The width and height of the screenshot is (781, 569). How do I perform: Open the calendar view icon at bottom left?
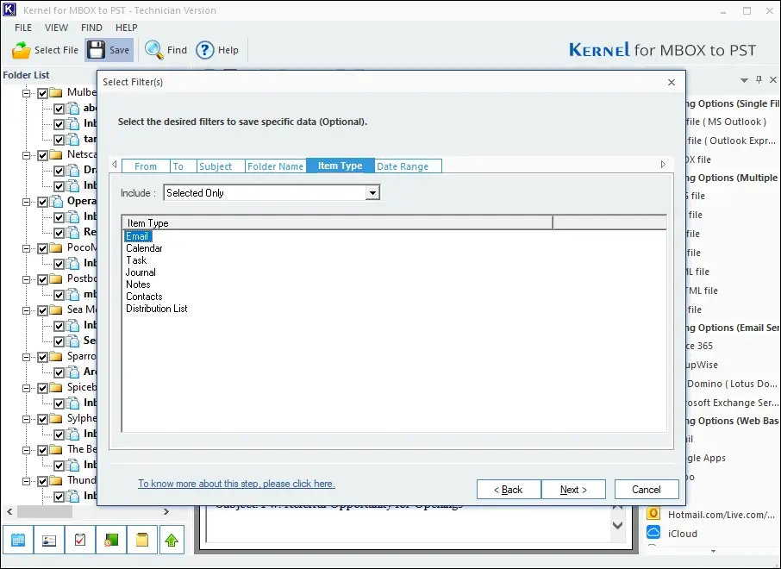pos(18,540)
